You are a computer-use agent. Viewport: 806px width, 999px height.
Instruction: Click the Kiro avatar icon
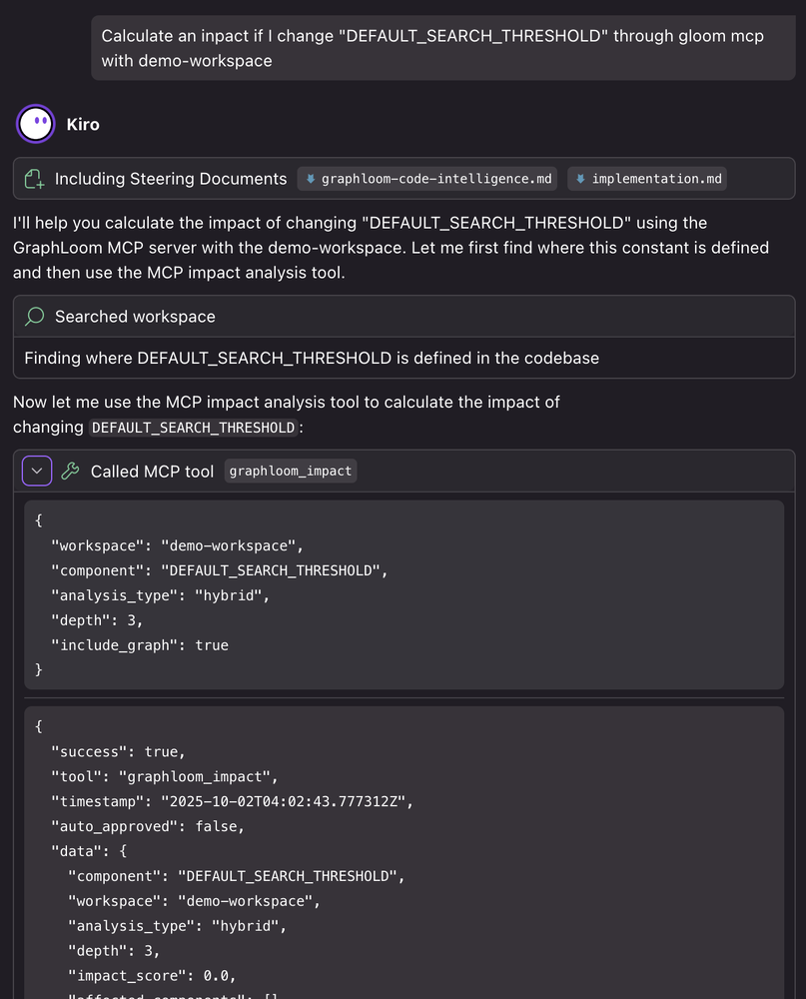(35, 124)
